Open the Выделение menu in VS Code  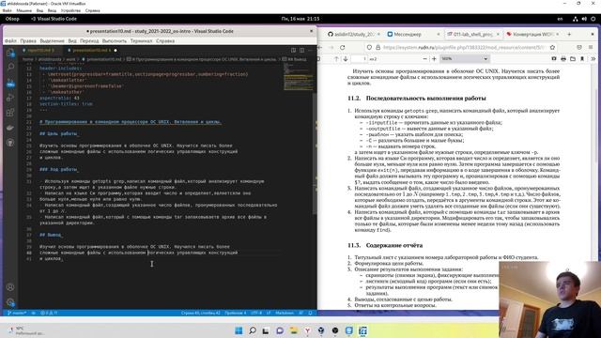point(53,41)
